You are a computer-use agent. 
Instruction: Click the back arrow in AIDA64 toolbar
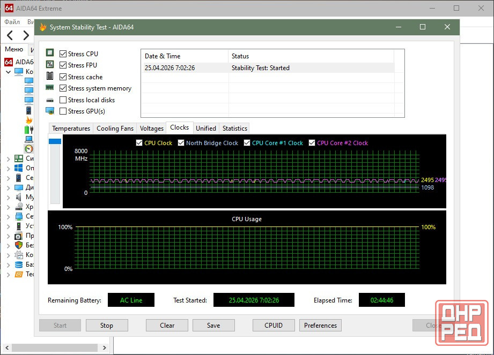pyautogui.click(x=10, y=36)
